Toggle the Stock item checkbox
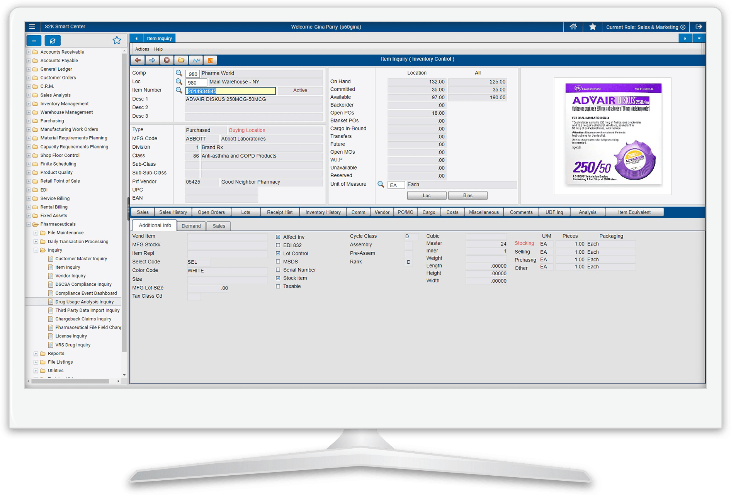This screenshot has height=495, width=731. 278,278
